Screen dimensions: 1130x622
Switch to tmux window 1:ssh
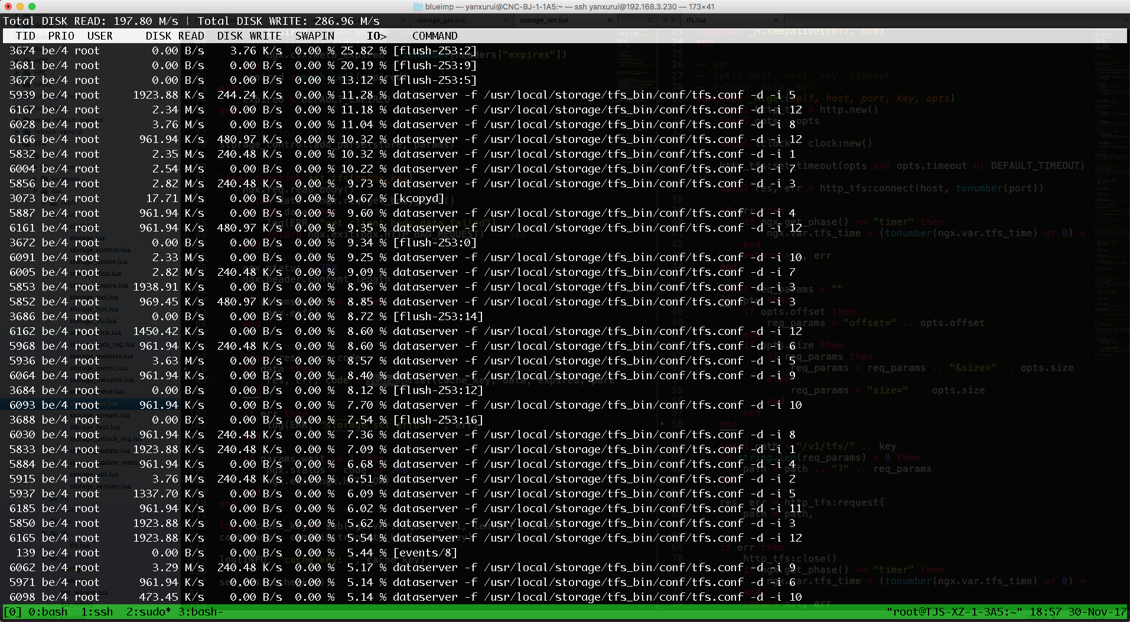click(x=97, y=612)
